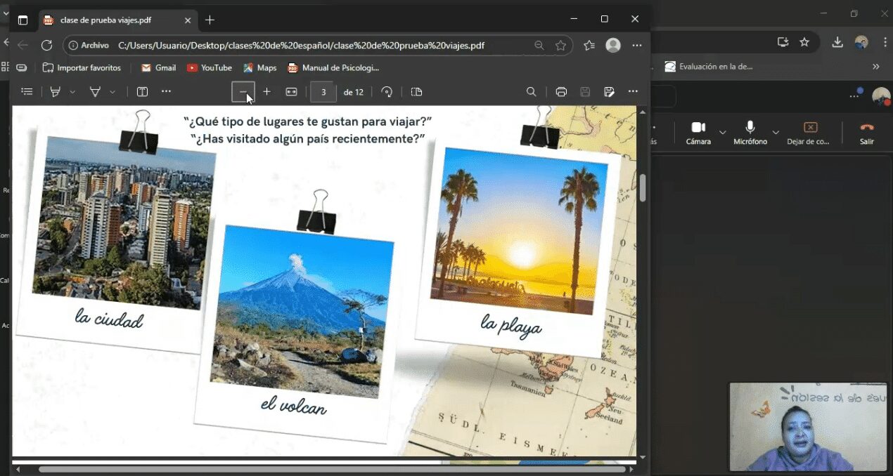Leave the call with Salir

coord(867,131)
